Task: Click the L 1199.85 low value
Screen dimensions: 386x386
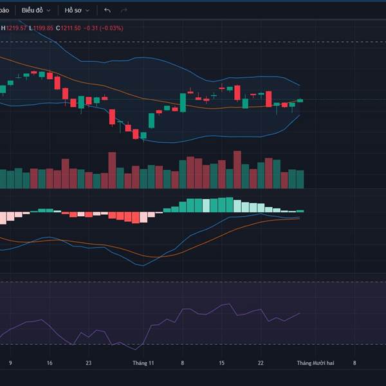Action: coord(41,28)
